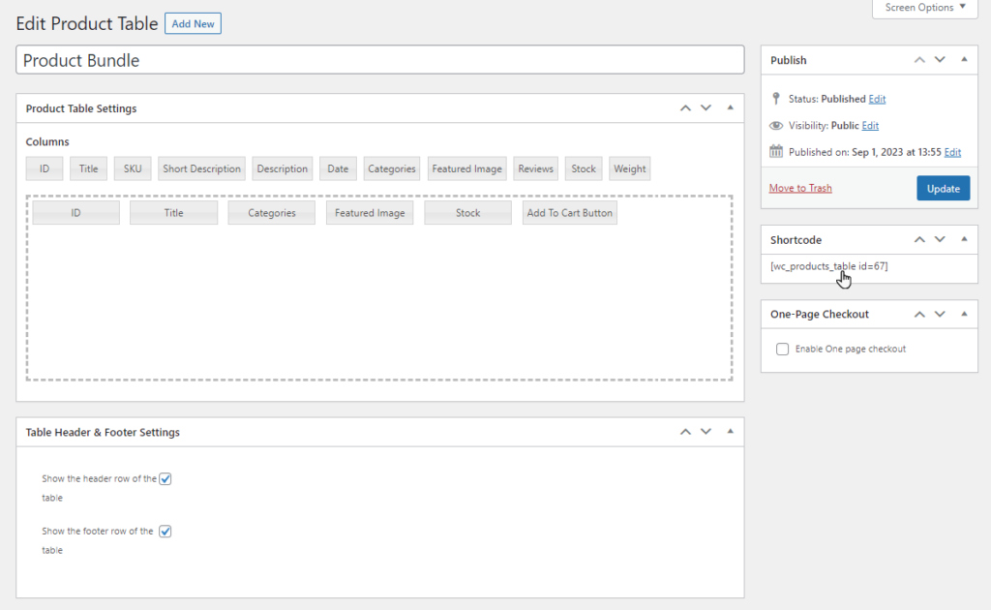Viewport: 991px width, 610px height.
Task: Move Table Header & Footer Settings down
Action: click(x=706, y=432)
